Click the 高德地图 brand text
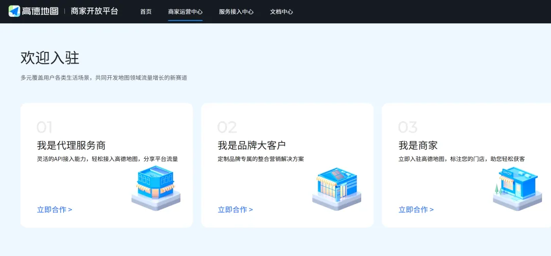Image resolution: width=551 pixels, height=256 pixels. [x=40, y=11]
